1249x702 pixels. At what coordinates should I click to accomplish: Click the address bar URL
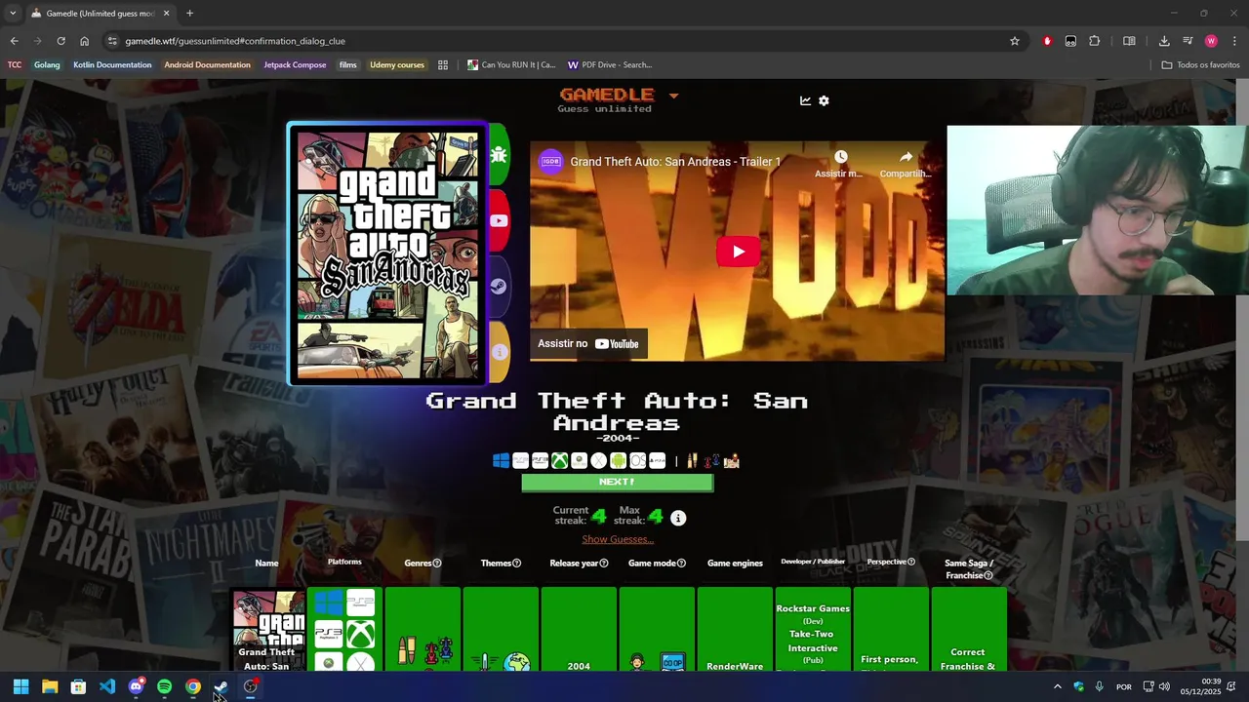coord(235,41)
